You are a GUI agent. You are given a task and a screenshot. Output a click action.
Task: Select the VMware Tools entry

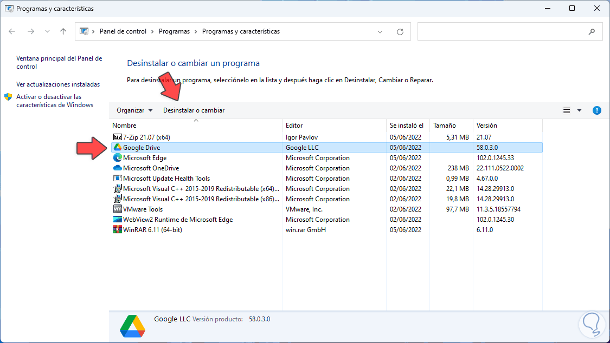click(x=143, y=209)
